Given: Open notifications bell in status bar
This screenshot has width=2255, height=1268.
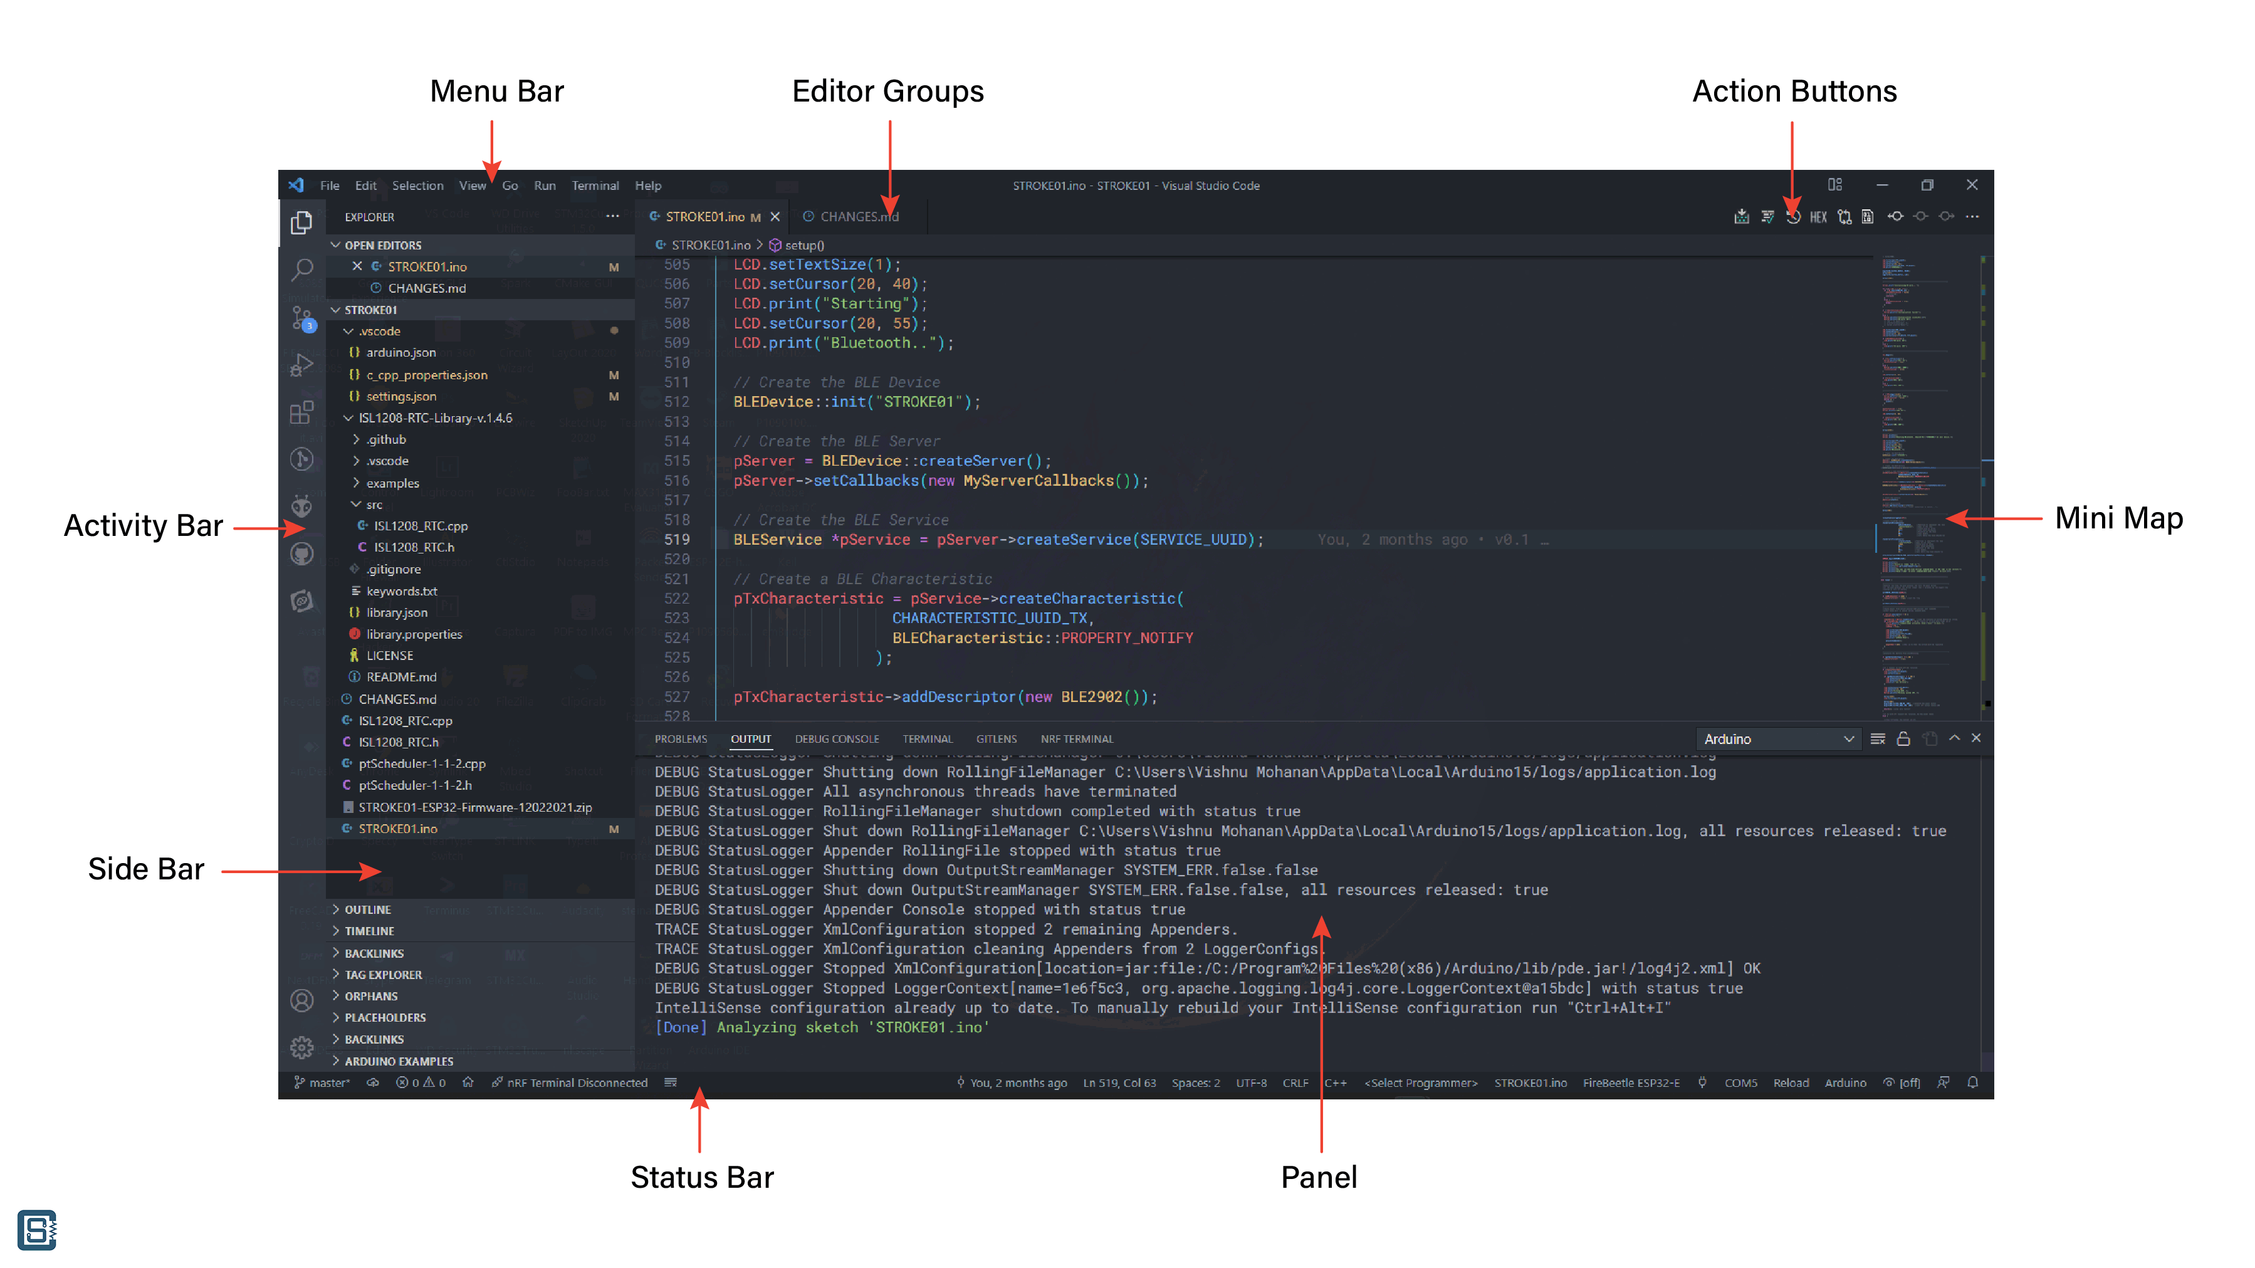Looking at the screenshot, I should [1972, 1082].
